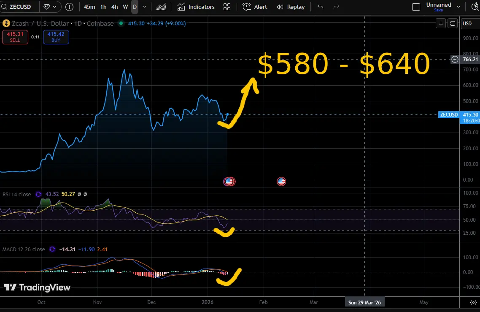Open chart settings gear at bottom right
This screenshot has height=312, width=480.
click(473, 302)
